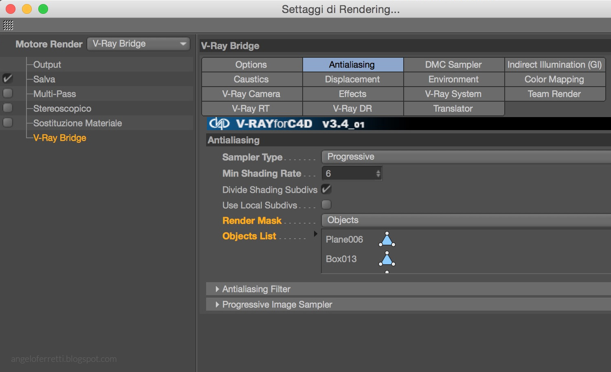Click the Antialiasing section header
This screenshot has width=611, height=372.
pos(409,140)
